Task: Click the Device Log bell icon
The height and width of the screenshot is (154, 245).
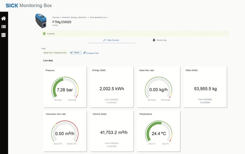Action: 154,40
